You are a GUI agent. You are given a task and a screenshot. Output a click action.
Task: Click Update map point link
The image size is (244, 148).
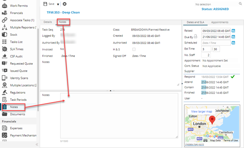194,144
